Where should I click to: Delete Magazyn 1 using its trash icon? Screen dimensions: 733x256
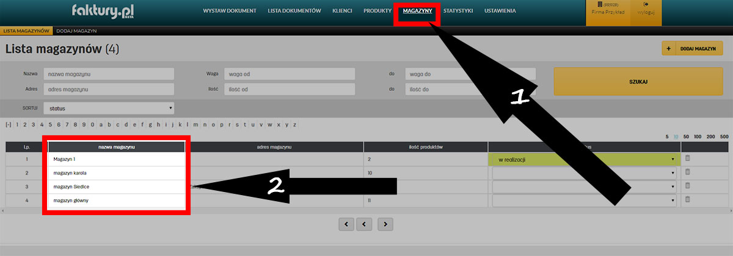pyautogui.click(x=687, y=159)
